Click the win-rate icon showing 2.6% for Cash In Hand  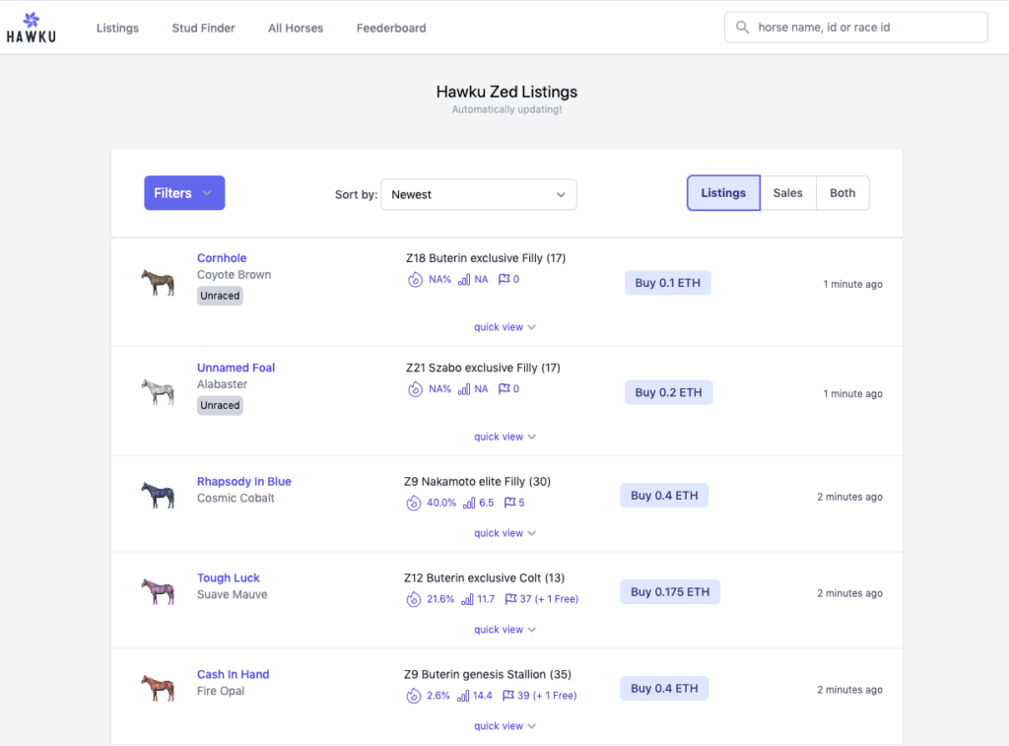pos(414,696)
